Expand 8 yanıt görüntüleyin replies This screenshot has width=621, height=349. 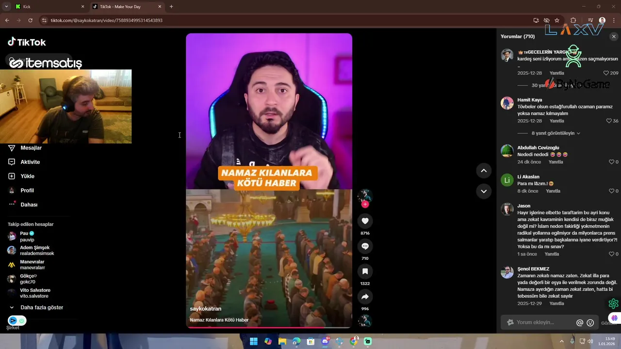pyautogui.click(x=556, y=133)
